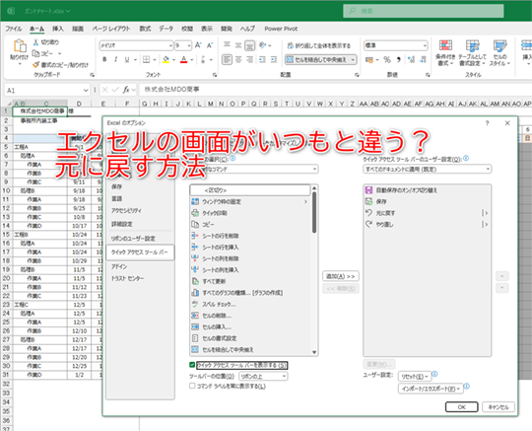This screenshot has height=431, width=532.
Task: Click the Paste clipboard icon
Action: [20, 45]
